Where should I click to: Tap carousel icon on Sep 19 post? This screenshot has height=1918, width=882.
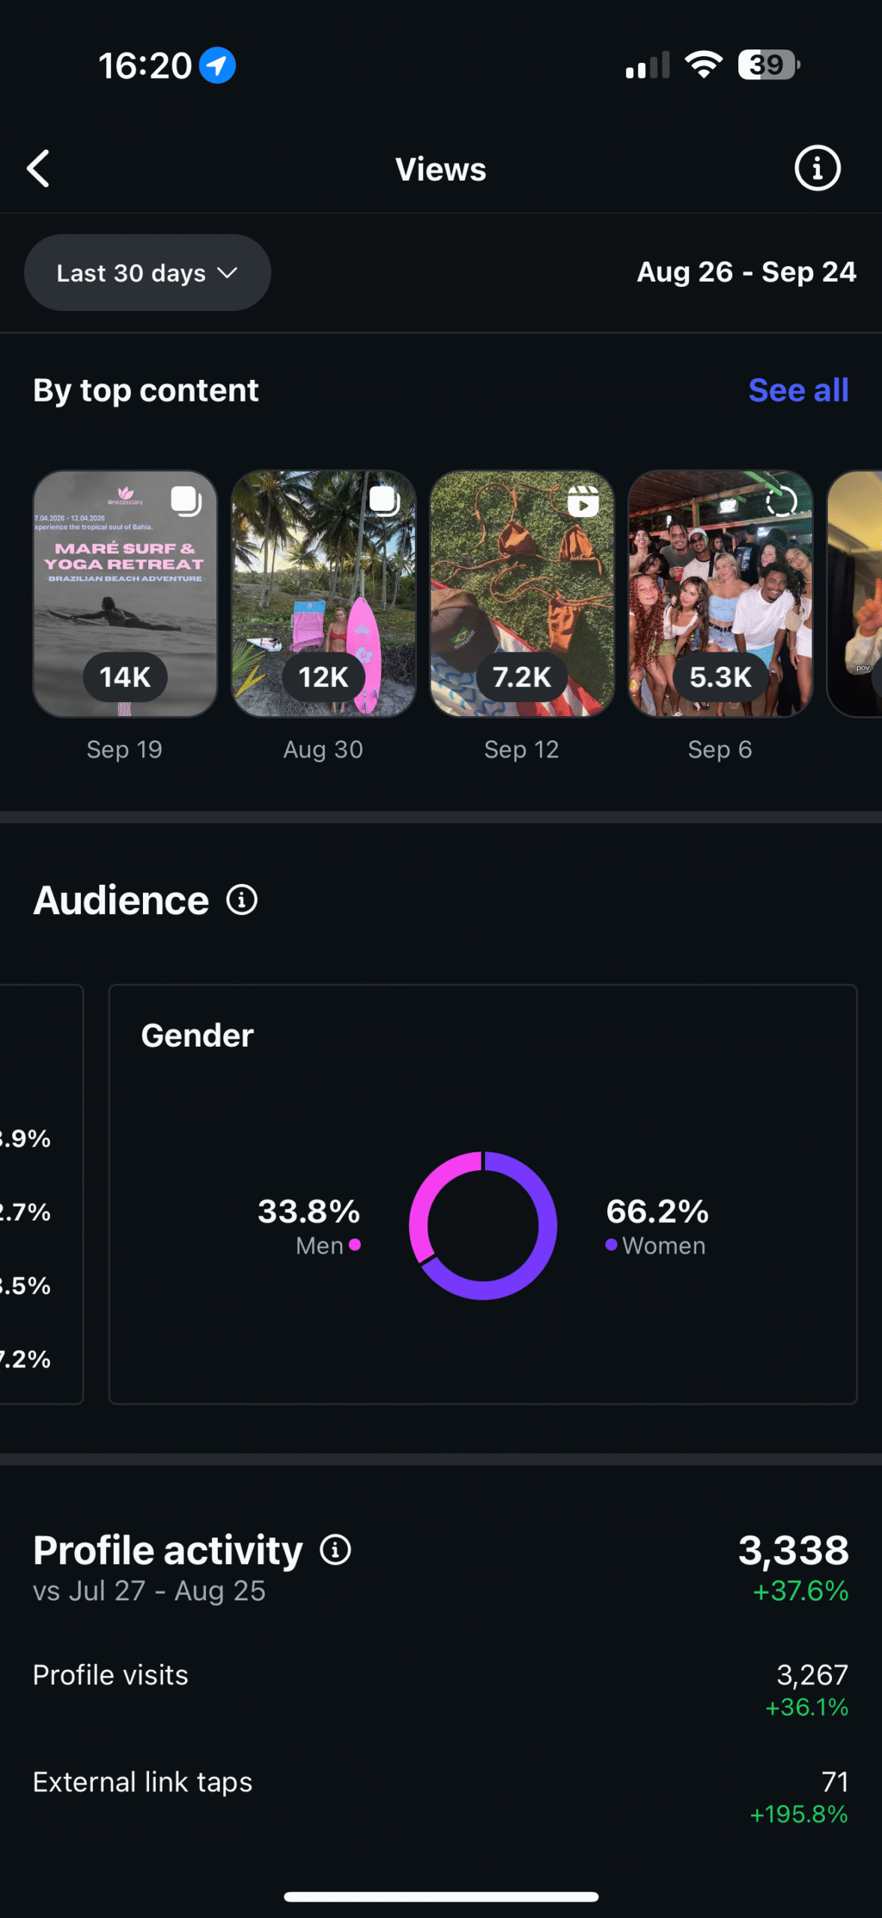pyautogui.click(x=186, y=500)
